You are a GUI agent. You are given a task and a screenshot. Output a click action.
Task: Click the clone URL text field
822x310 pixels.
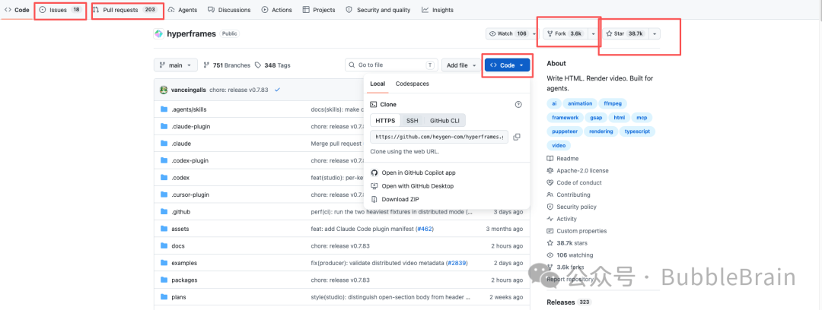pyautogui.click(x=439, y=138)
